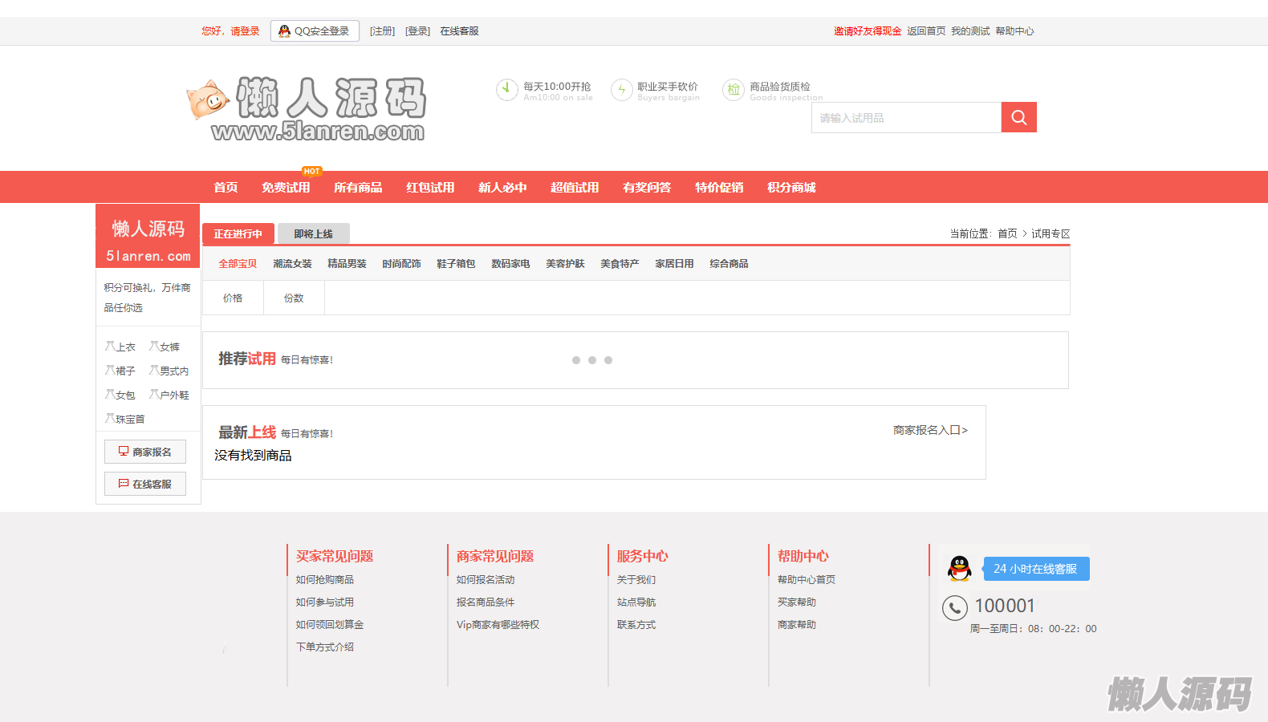
Task: Click the 在线客服 sidebar button
Action: [x=145, y=484]
